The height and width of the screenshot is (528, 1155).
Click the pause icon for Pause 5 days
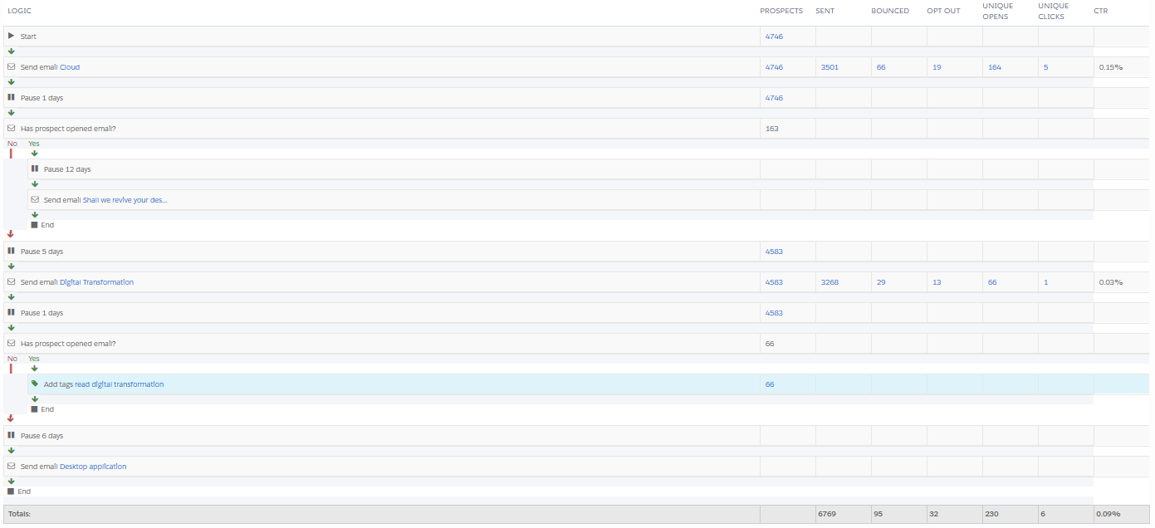pyautogui.click(x=12, y=251)
